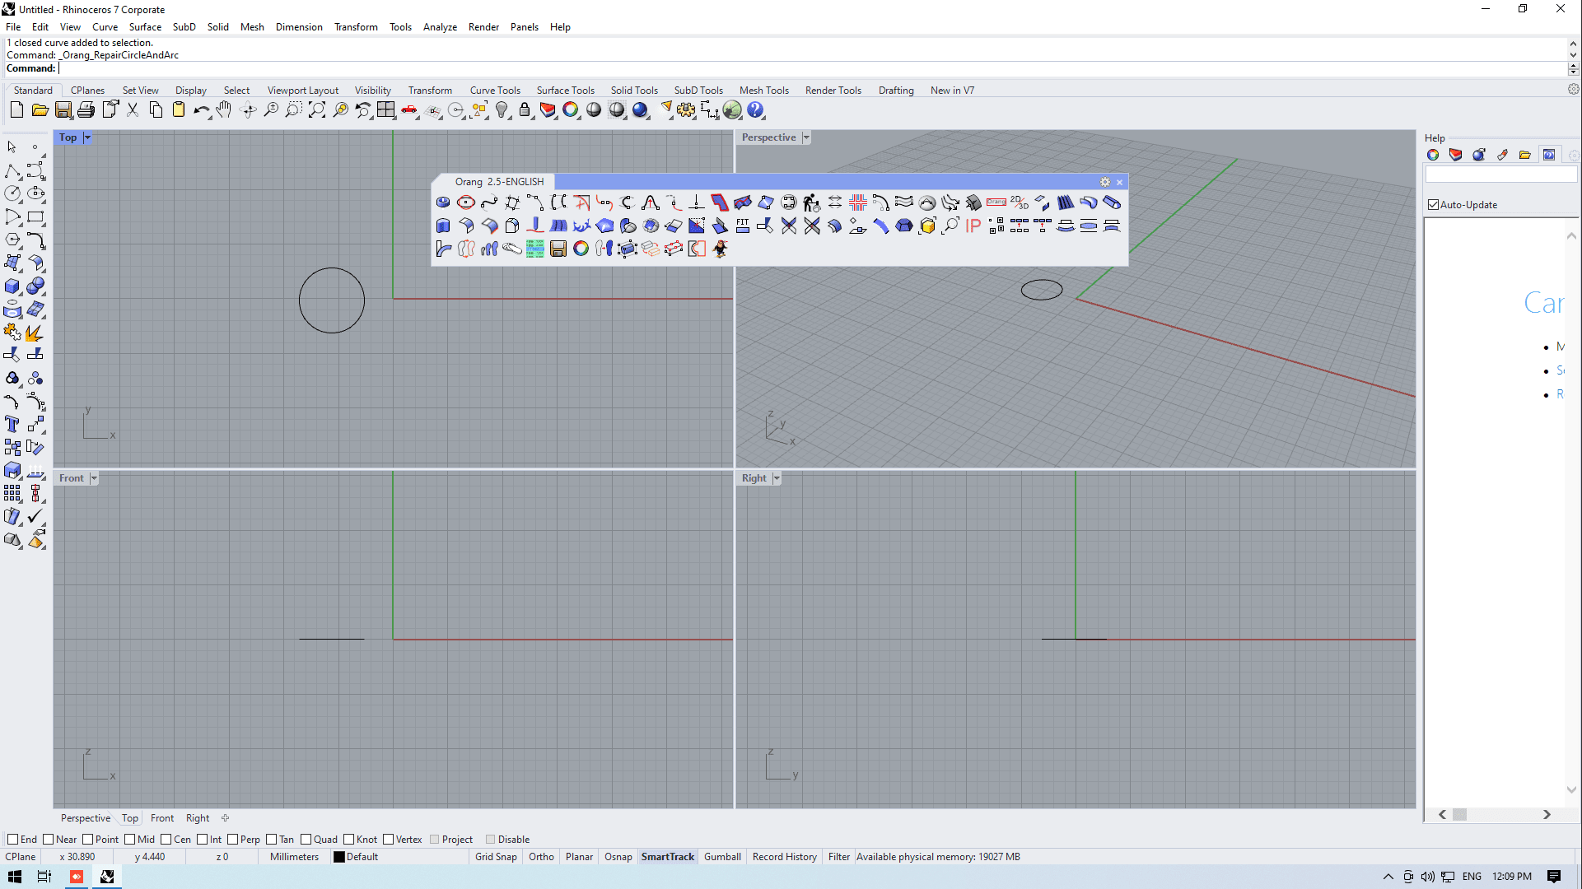Toggle Ortho in status bar
Image resolution: width=1582 pixels, height=889 pixels.
(541, 857)
